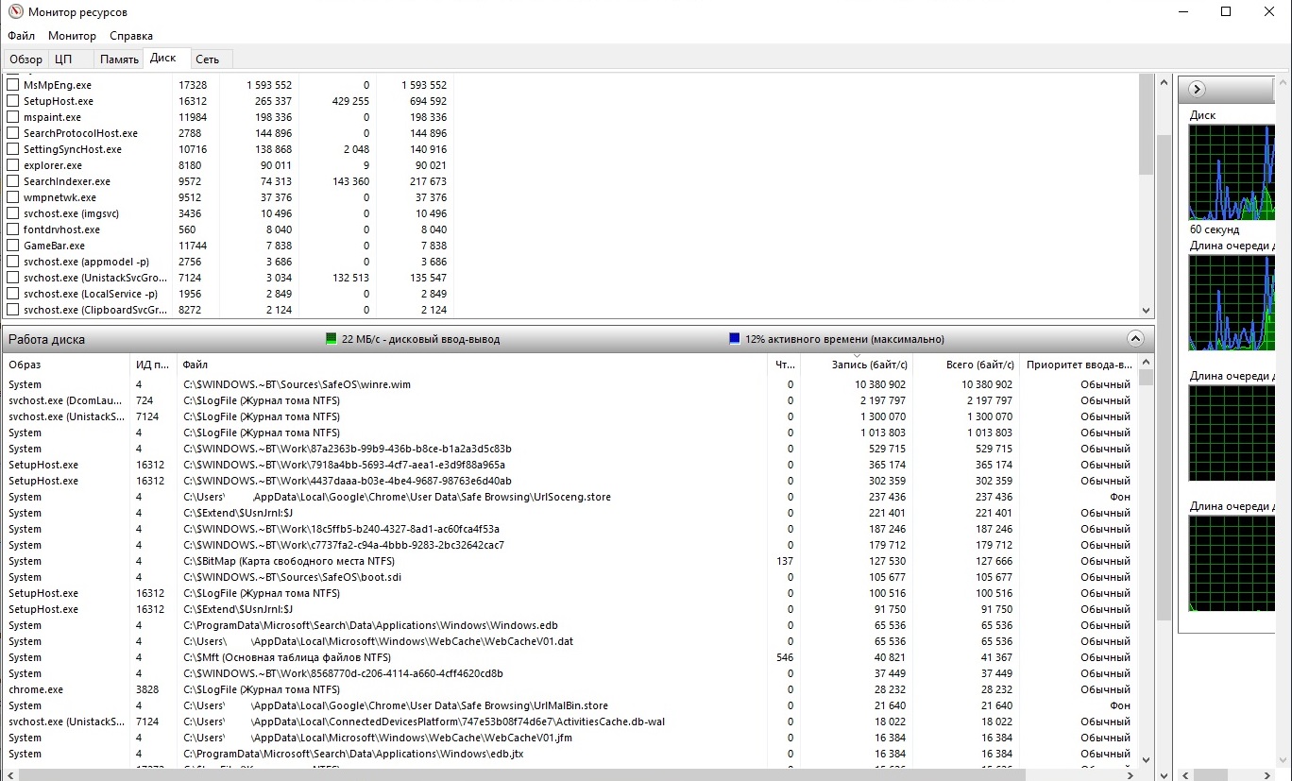This screenshot has width=1292, height=781.
Task: Click the 10 380 902 write value cell
Action: click(x=880, y=384)
